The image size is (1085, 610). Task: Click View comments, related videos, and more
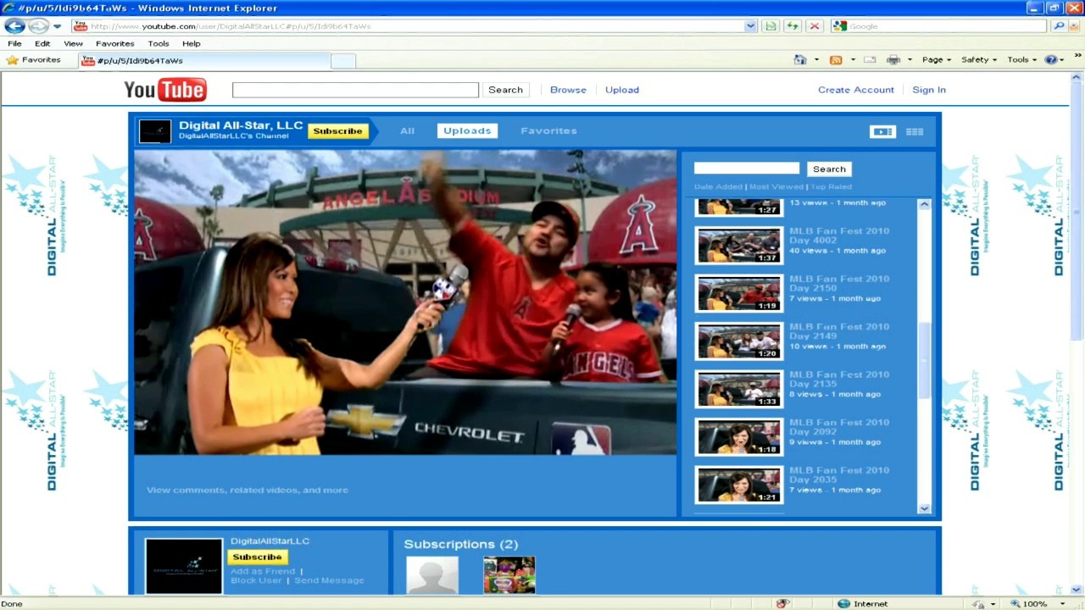248,491
